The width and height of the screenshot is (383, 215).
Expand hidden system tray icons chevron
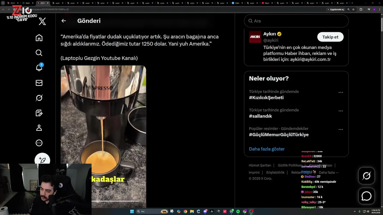point(355,211)
